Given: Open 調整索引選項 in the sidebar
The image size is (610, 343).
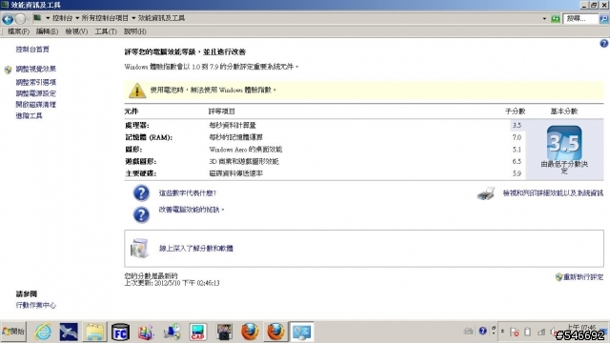Looking at the screenshot, I should (36, 82).
